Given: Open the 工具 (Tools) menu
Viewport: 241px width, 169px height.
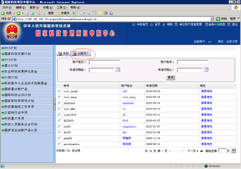Looking at the screenshot, I should click(x=61, y=7).
